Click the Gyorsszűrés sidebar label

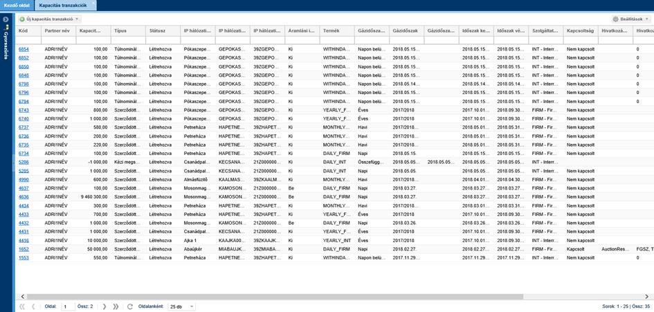6,44
